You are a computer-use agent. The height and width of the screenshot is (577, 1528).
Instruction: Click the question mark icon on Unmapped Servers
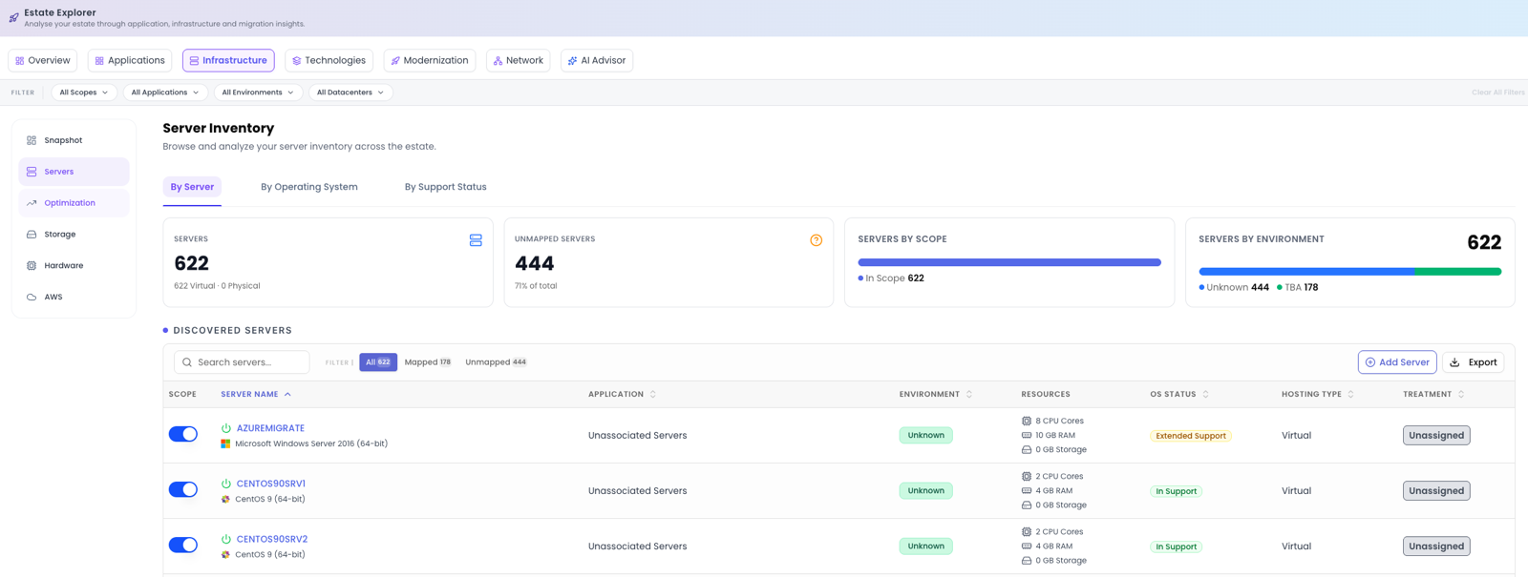[816, 240]
